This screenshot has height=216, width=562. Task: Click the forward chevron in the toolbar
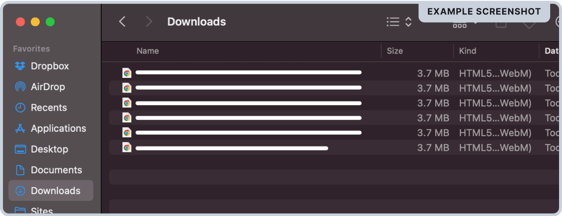[x=149, y=22]
